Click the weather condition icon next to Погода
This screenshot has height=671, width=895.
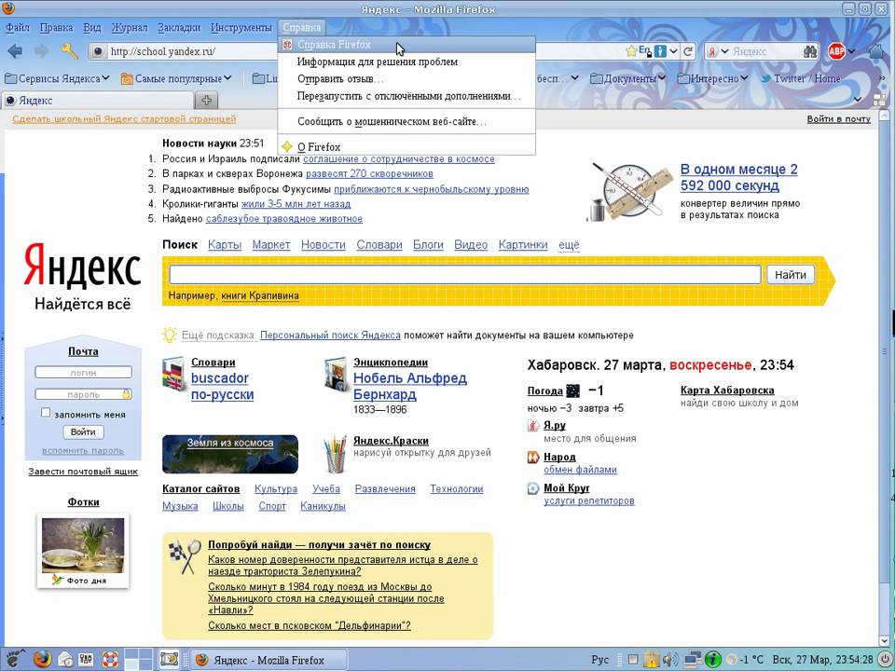click(x=573, y=390)
